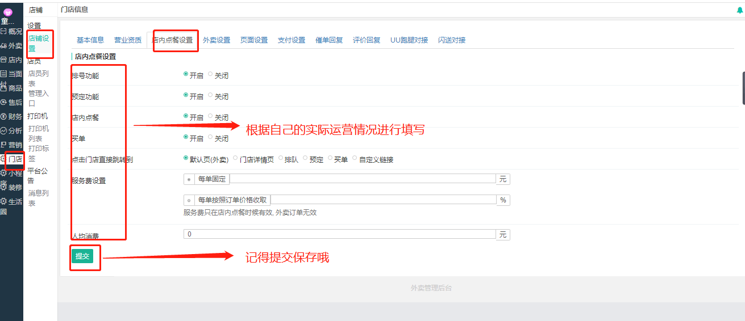Switch to the 营业资质 tab
Screen dimensions: 745x321
[128, 40]
